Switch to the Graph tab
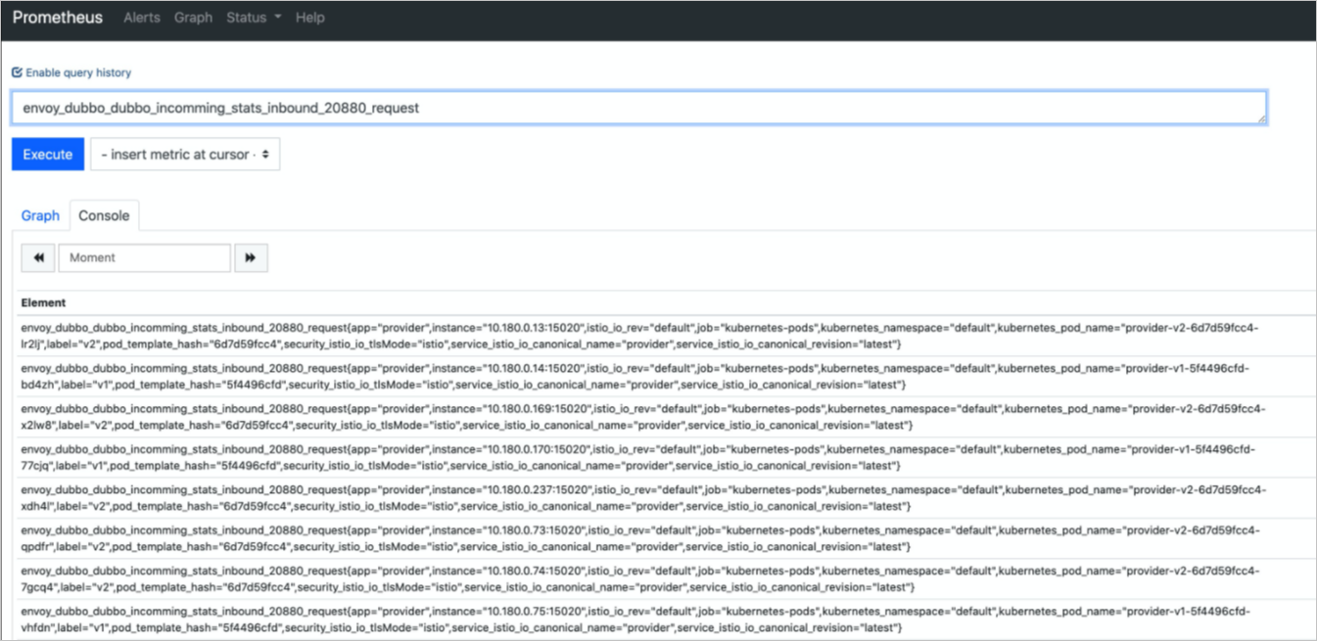 point(40,215)
